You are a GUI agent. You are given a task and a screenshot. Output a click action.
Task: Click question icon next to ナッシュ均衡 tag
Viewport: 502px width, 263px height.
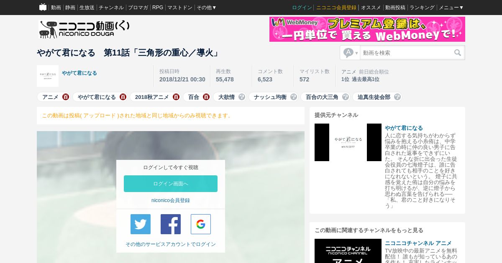click(294, 97)
